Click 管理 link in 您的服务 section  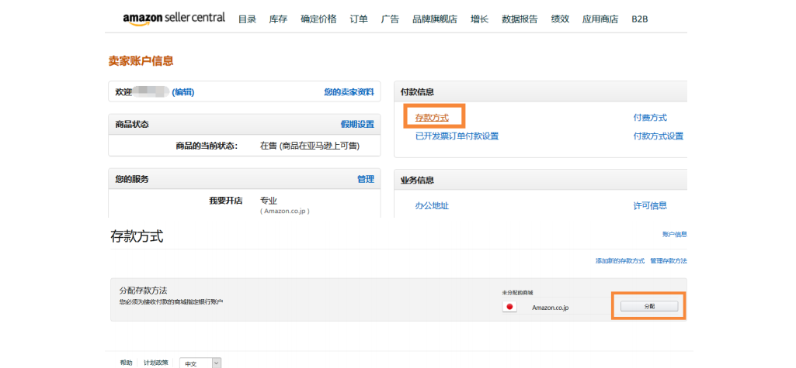click(366, 179)
